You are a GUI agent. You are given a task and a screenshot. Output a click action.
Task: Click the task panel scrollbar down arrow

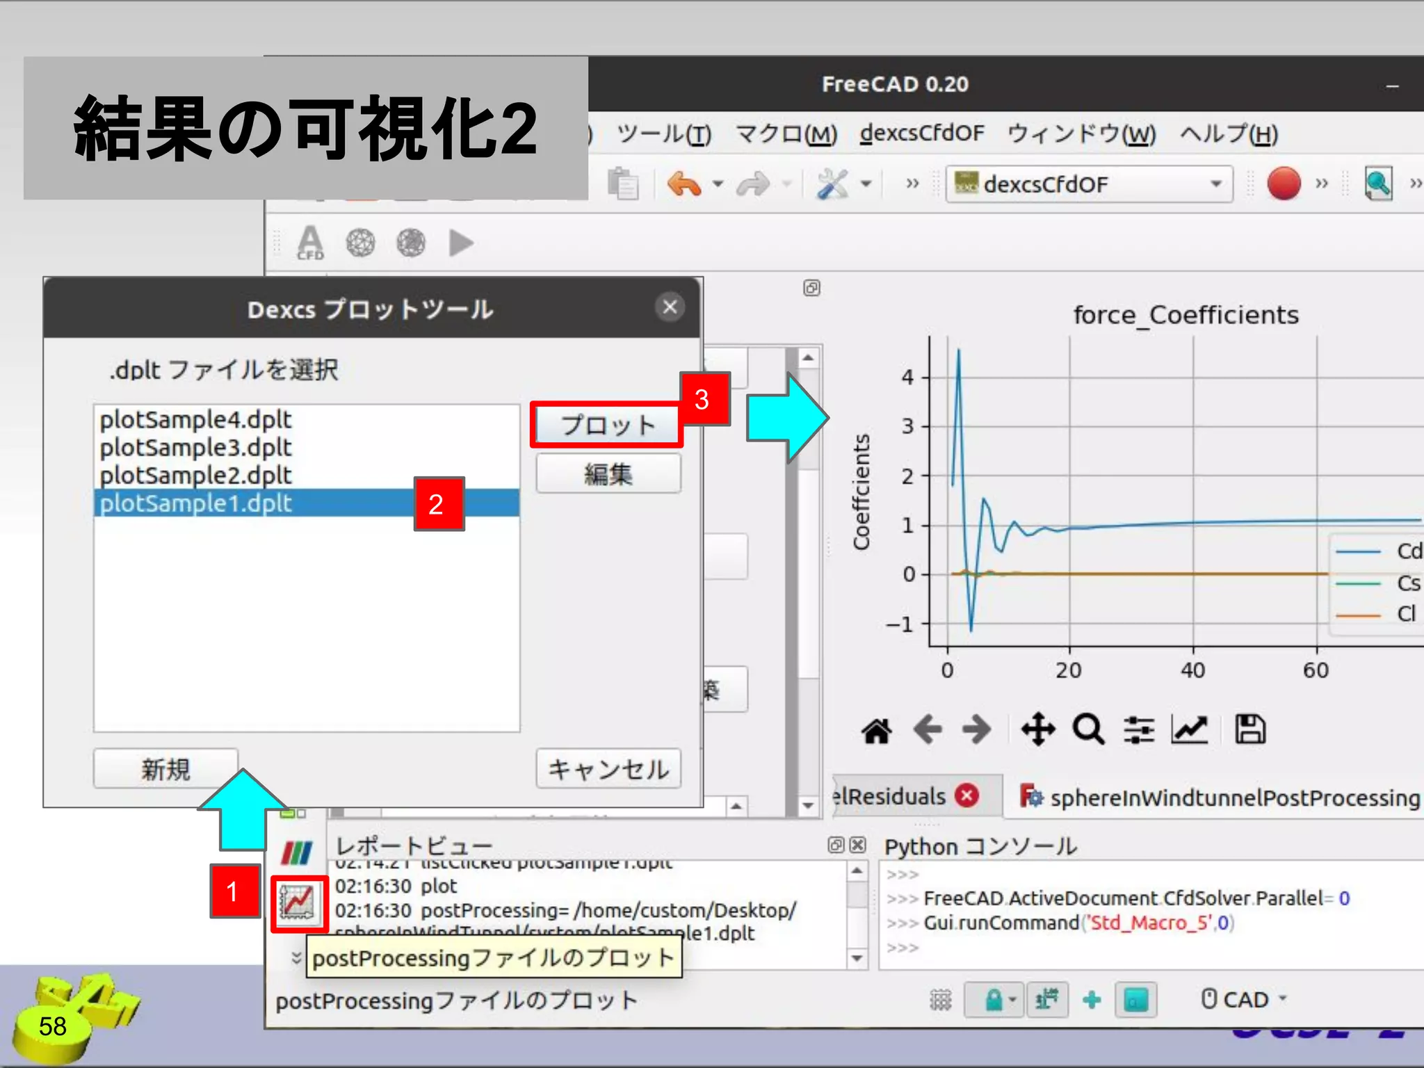click(x=807, y=806)
